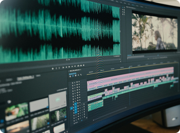
Task: Toggle the highlighted source patch button
Action: 71,108
